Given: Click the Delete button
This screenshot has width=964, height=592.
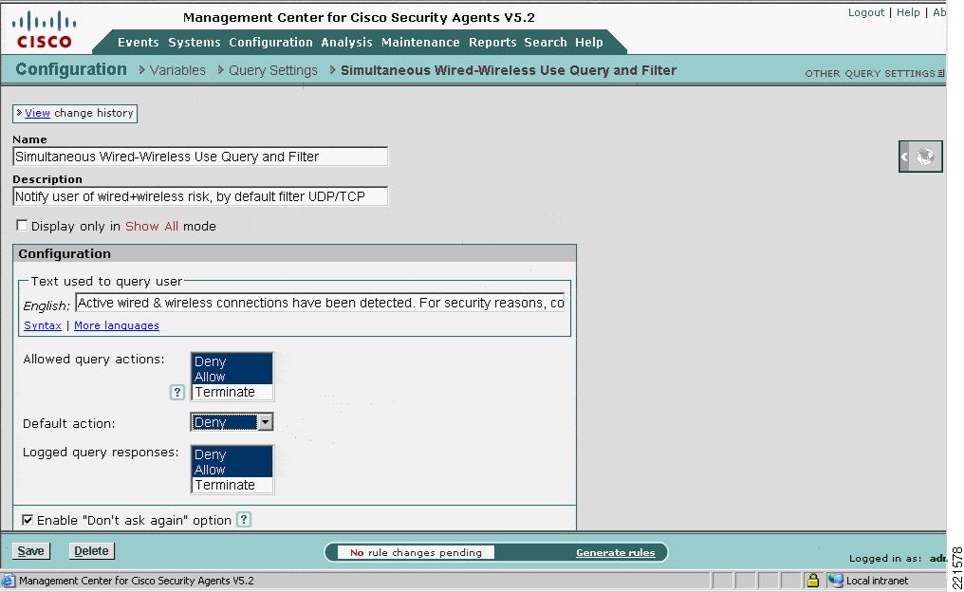Looking at the screenshot, I should pyautogui.click(x=91, y=551).
